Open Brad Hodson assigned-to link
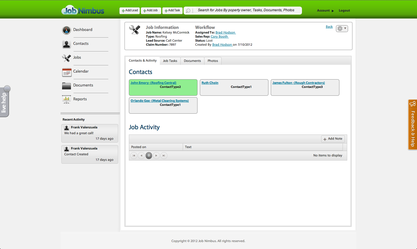This screenshot has height=249, width=417. (x=226, y=32)
